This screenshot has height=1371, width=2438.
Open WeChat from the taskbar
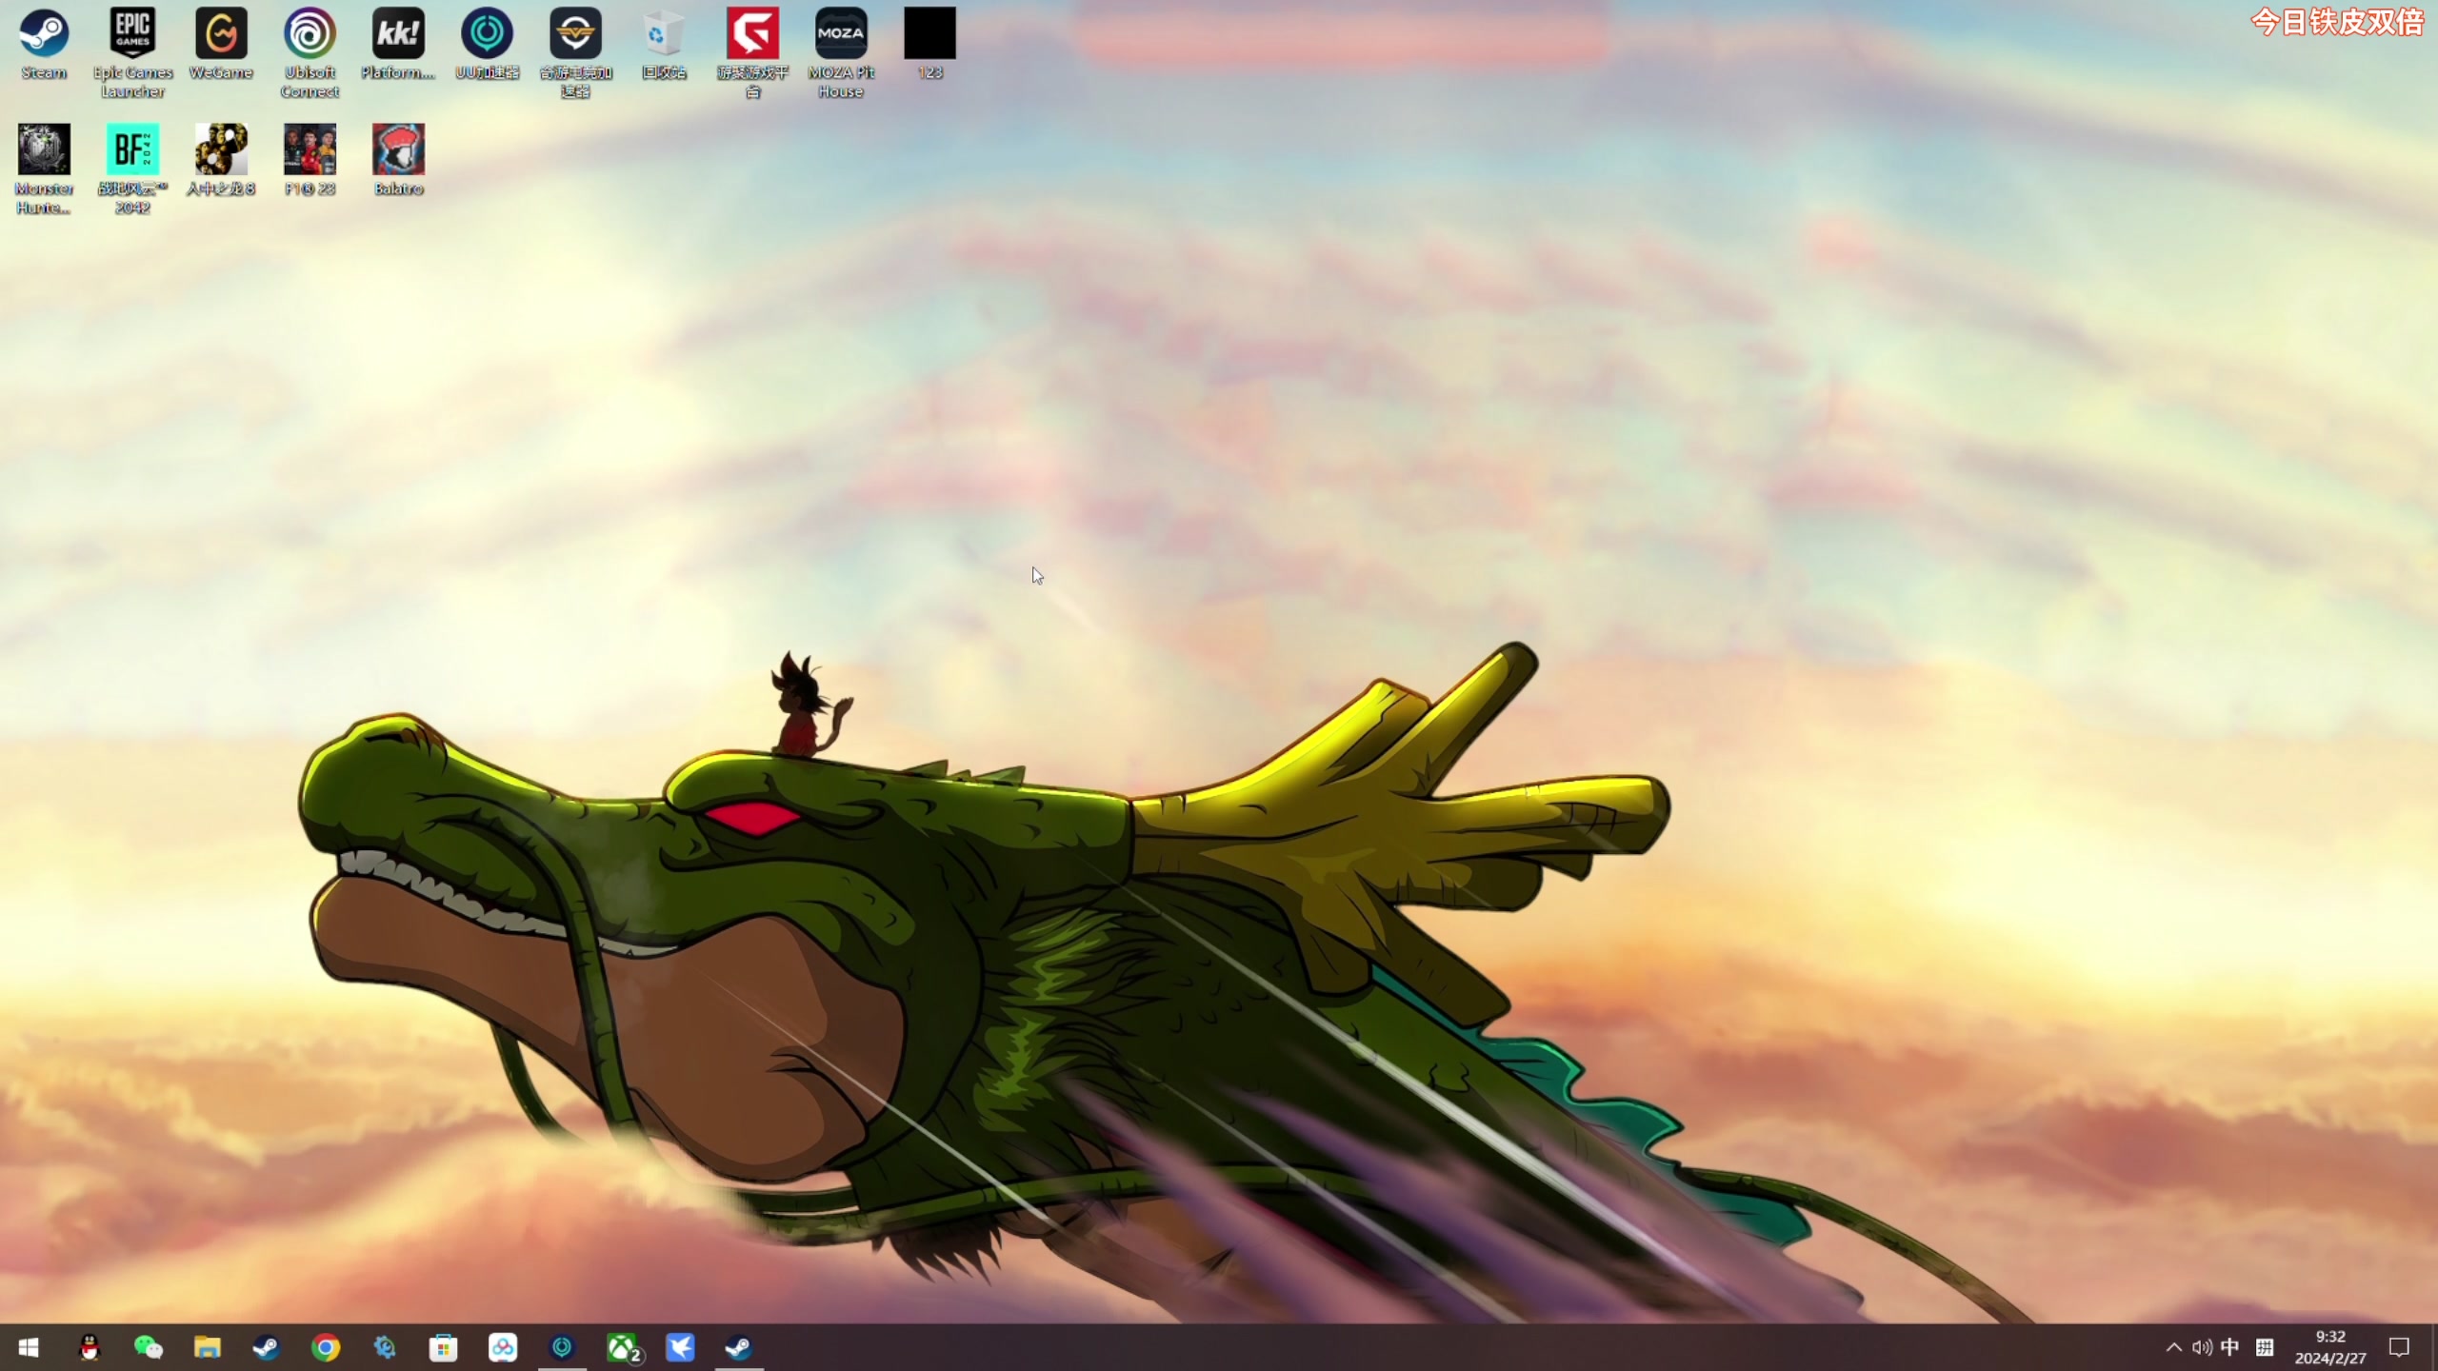tap(149, 1347)
